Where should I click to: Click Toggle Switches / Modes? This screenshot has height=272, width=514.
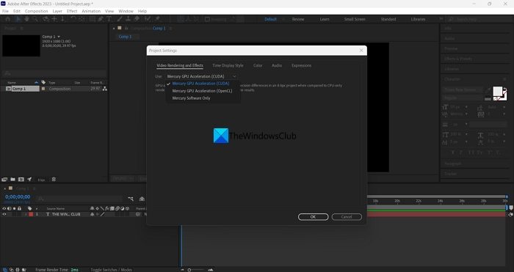coord(112,270)
